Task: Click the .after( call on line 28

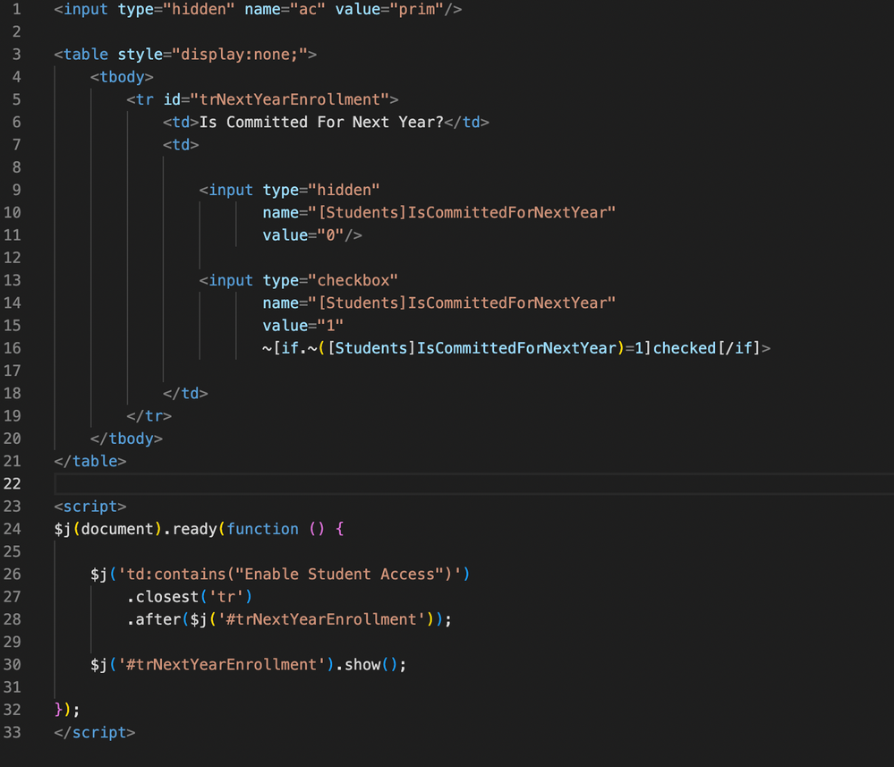Action: tap(158, 619)
